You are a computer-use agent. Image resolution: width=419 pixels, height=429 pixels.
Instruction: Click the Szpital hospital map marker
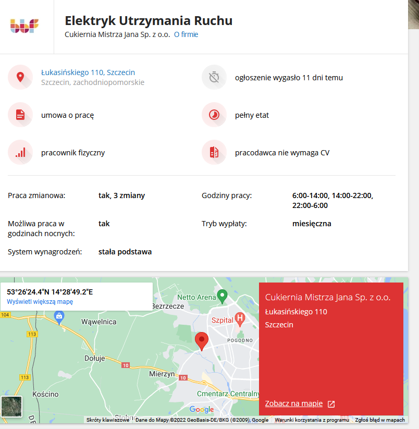click(240, 317)
